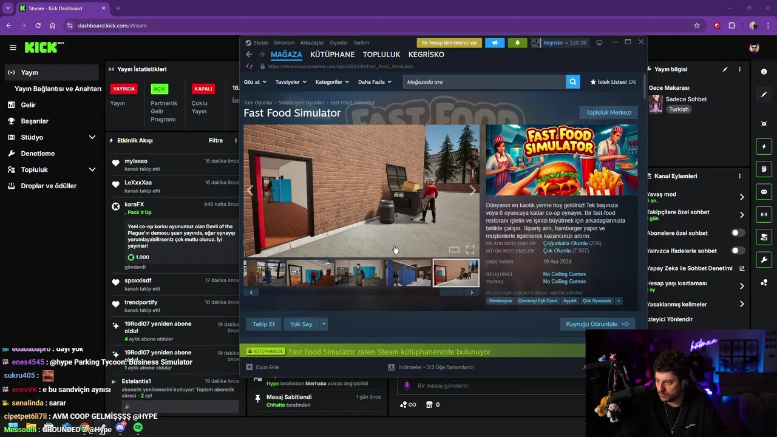Open Yok Say dropdown arrow
777x437 pixels.
[x=324, y=324]
